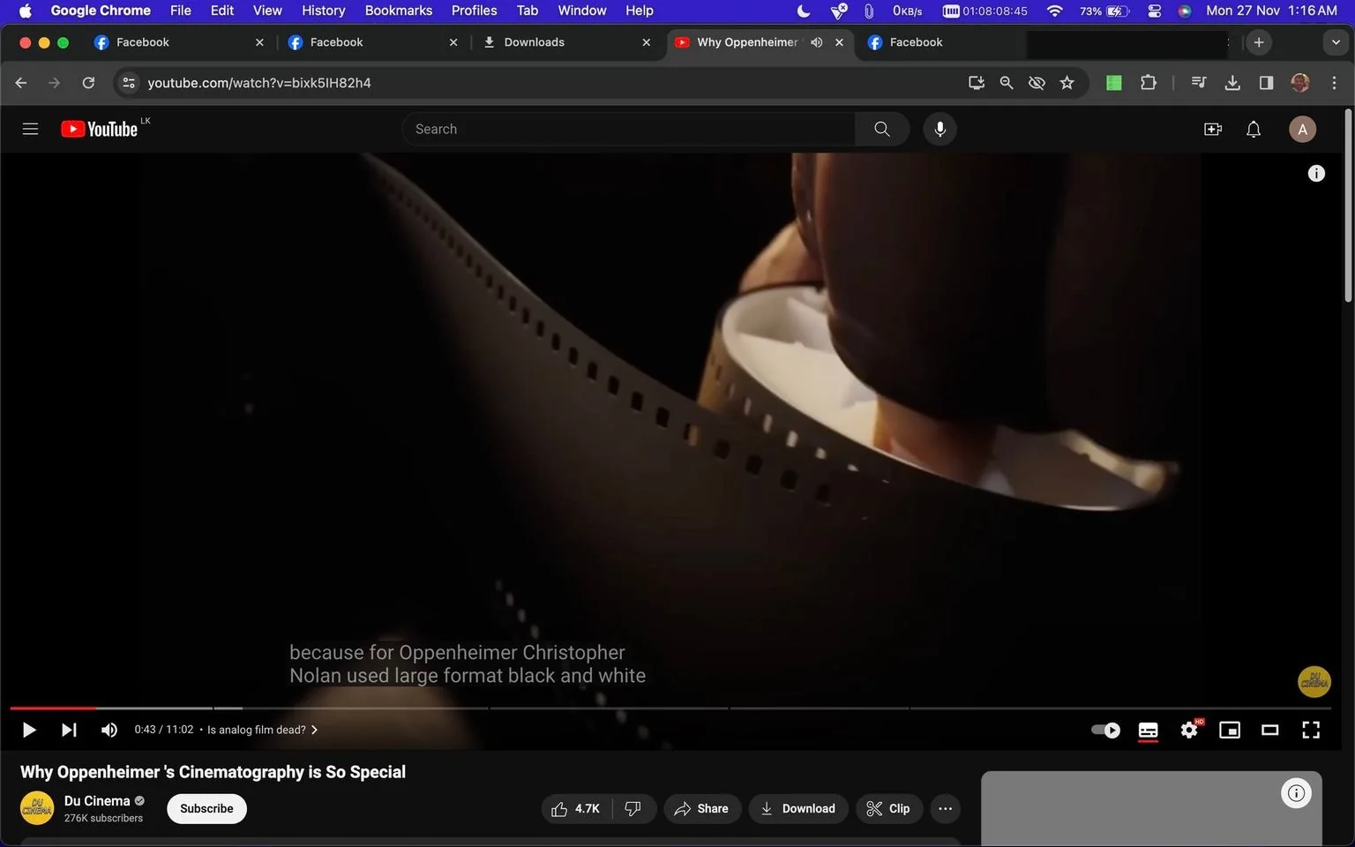Open player settings gear
Image resolution: width=1355 pixels, height=847 pixels.
(x=1189, y=730)
